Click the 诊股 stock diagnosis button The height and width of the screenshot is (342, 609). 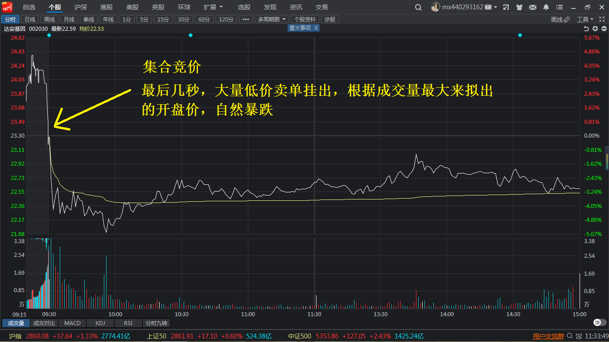330,19
